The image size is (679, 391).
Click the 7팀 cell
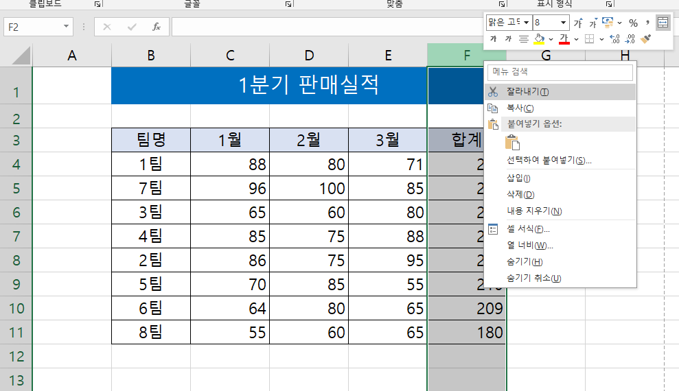click(150, 188)
